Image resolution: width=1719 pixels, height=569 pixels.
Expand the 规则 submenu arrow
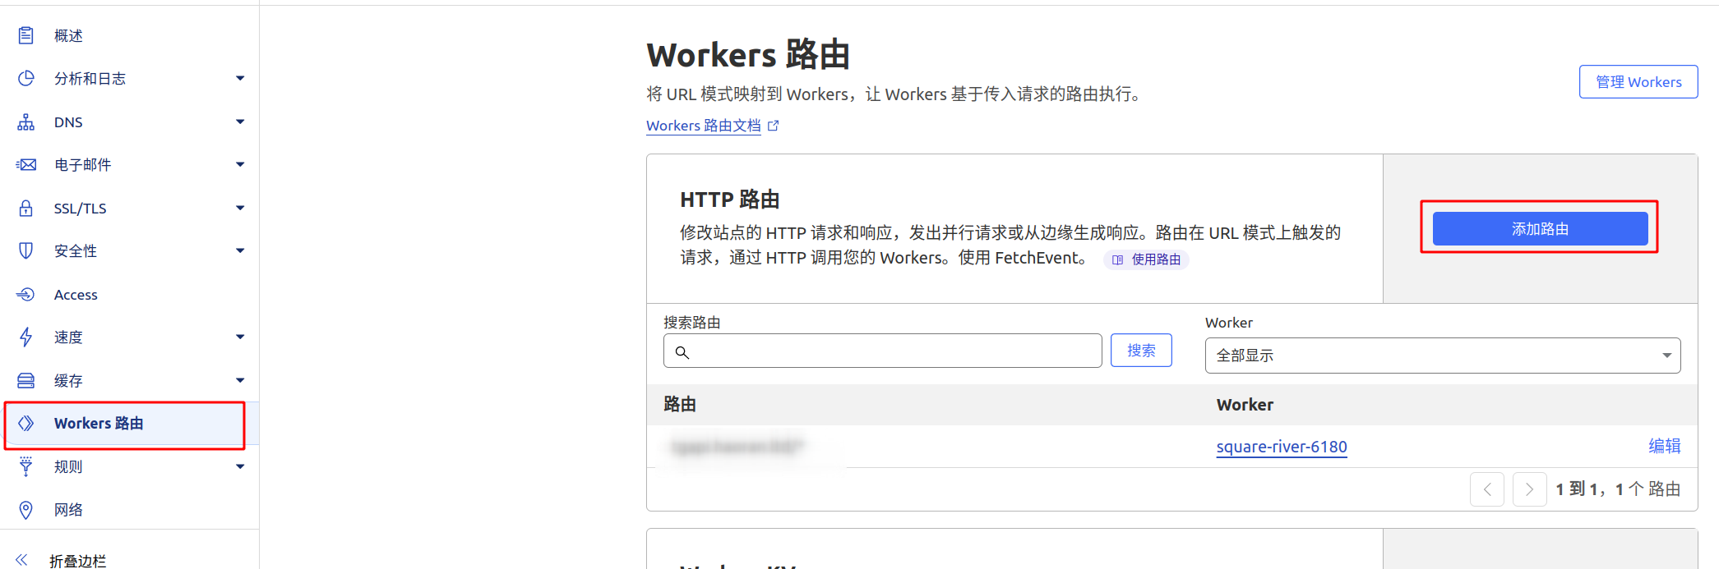240,467
